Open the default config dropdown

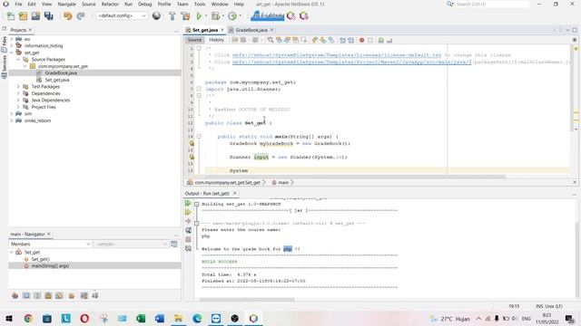pos(122,16)
